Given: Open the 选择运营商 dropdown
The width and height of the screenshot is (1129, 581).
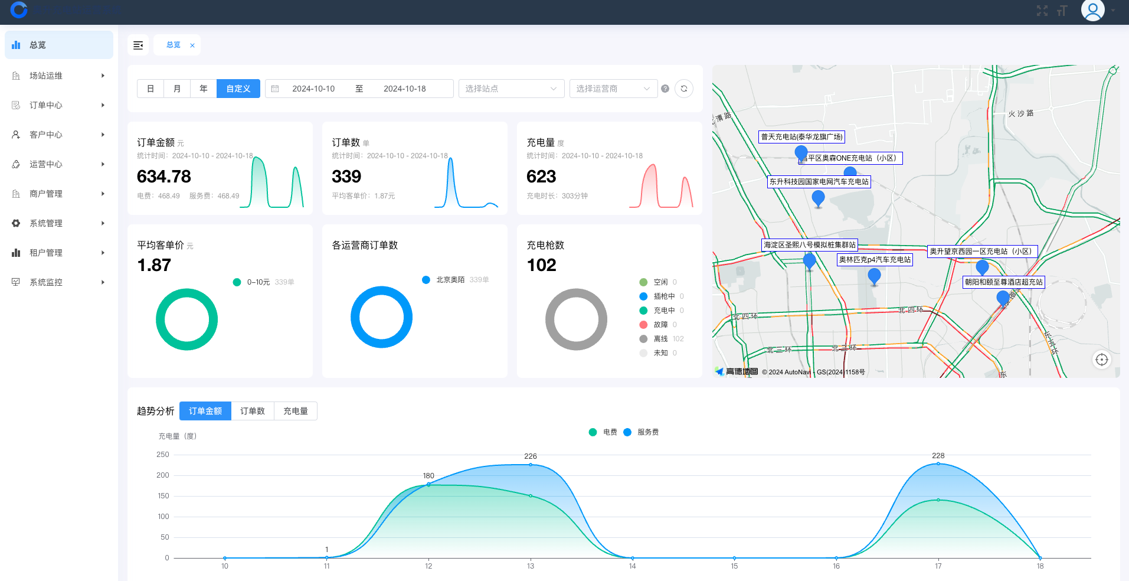Looking at the screenshot, I should pos(613,89).
